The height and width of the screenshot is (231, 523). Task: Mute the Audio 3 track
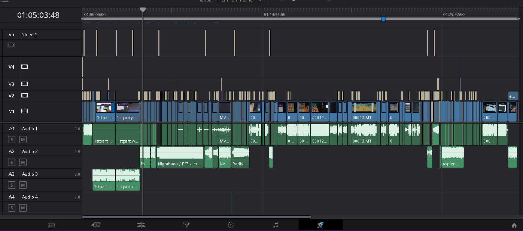(x=23, y=185)
